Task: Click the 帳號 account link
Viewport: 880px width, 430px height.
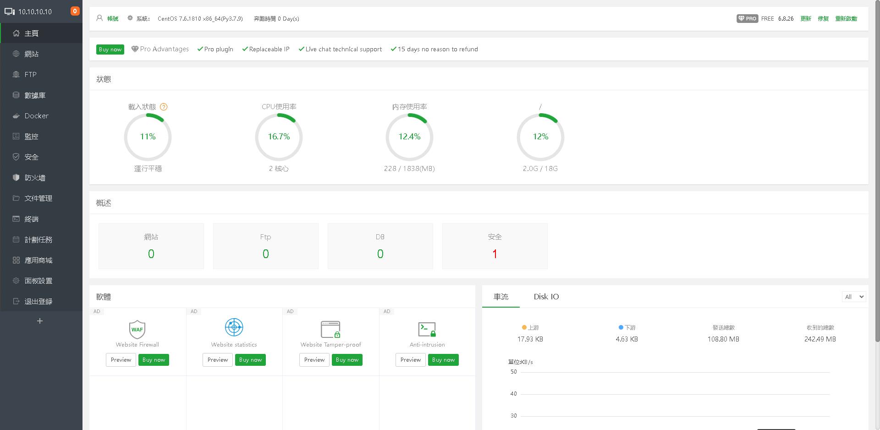Action: (113, 19)
